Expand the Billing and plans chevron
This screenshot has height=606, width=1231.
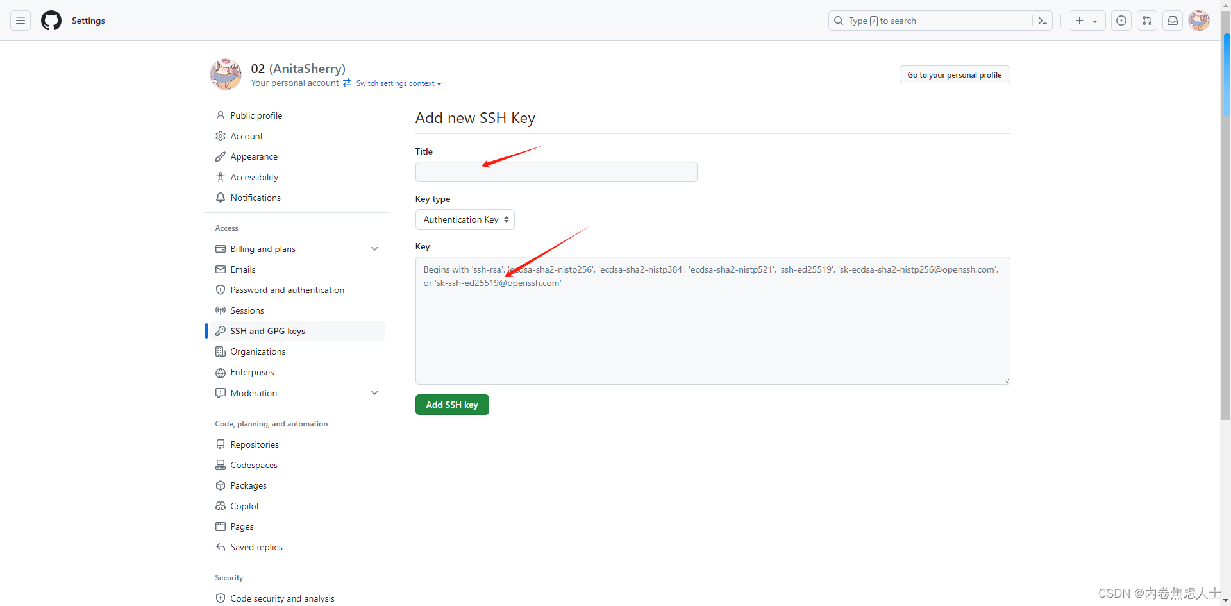[374, 249]
